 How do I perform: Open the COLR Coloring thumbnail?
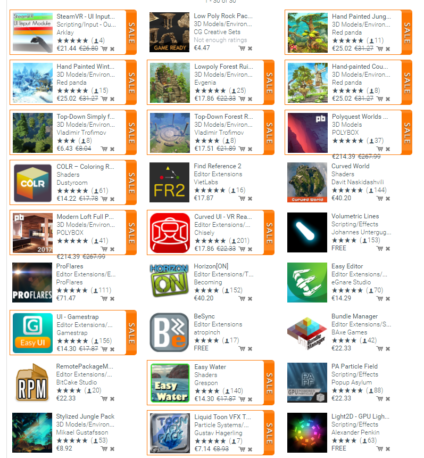pyautogui.click(x=32, y=183)
